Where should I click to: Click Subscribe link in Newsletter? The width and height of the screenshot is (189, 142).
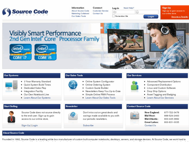pos(88,125)
